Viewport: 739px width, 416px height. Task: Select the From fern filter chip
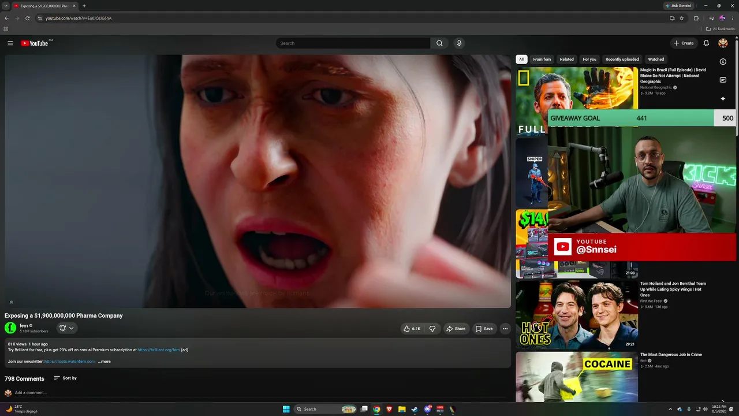(x=542, y=60)
